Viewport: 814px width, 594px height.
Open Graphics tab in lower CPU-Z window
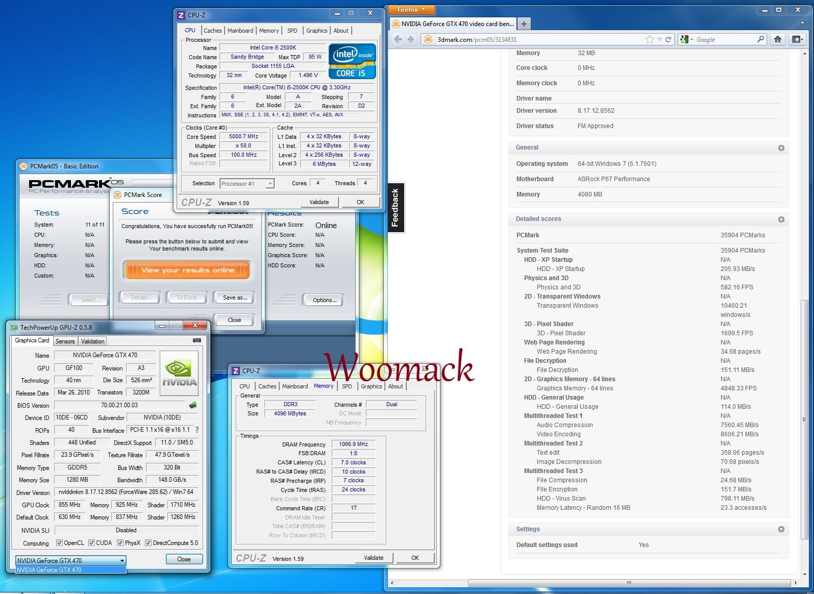click(372, 386)
